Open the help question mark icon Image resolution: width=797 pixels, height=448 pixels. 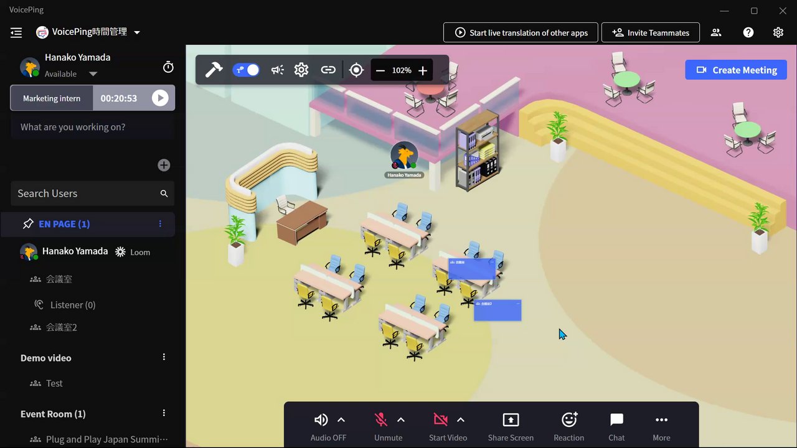(748, 32)
